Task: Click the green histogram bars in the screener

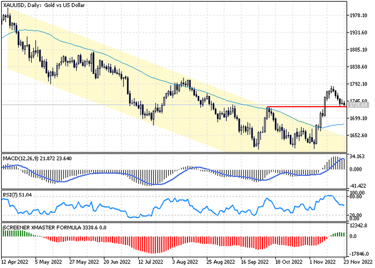Action: tap(14, 233)
